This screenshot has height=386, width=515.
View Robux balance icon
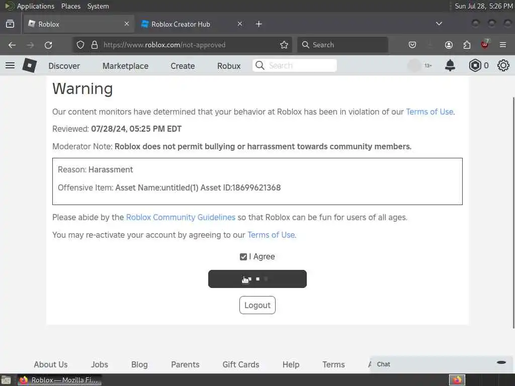(475, 66)
